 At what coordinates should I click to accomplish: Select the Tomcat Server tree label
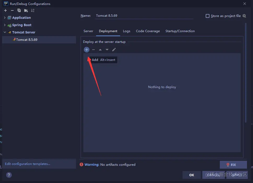(24, 32)
